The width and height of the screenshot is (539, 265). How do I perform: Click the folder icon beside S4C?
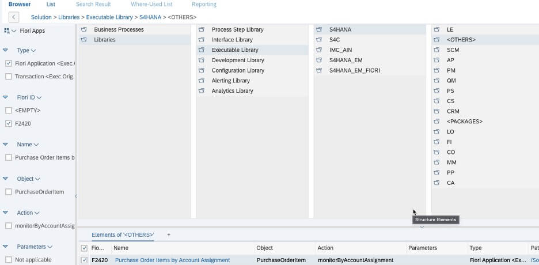[x=319, y=40]
